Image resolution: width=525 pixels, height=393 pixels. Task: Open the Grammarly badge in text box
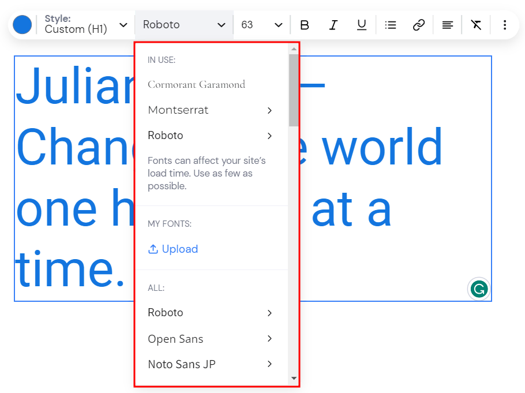coord(479,289)
